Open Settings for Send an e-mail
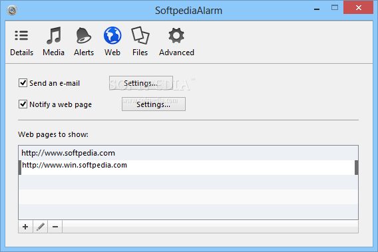378x252 pixels. (141, 83)
